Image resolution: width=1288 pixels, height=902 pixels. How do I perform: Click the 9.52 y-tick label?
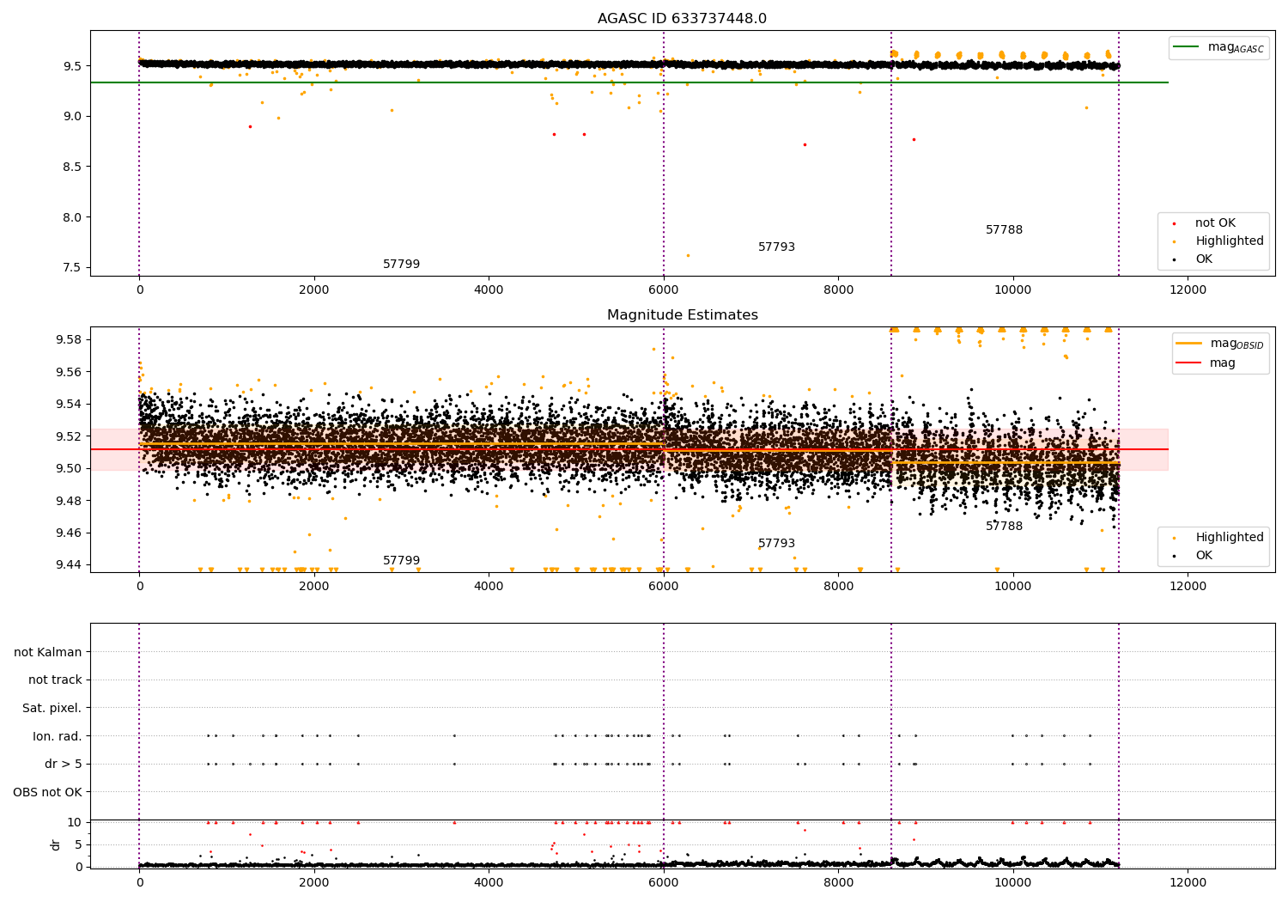(68, 436)
